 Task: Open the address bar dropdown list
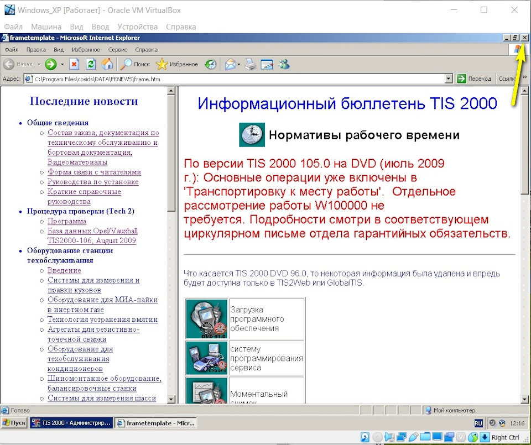click(x=449, y=79)
